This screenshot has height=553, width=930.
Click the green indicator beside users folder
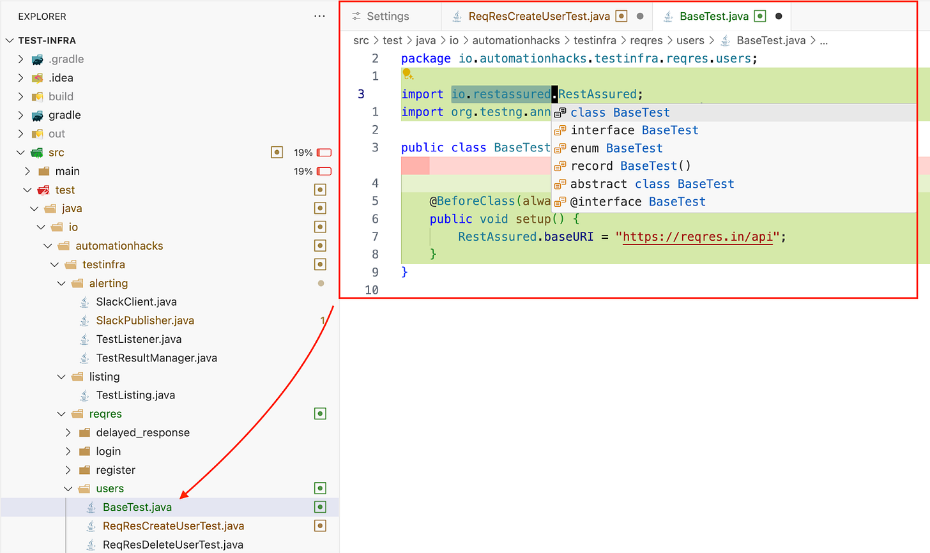(320, 488)
